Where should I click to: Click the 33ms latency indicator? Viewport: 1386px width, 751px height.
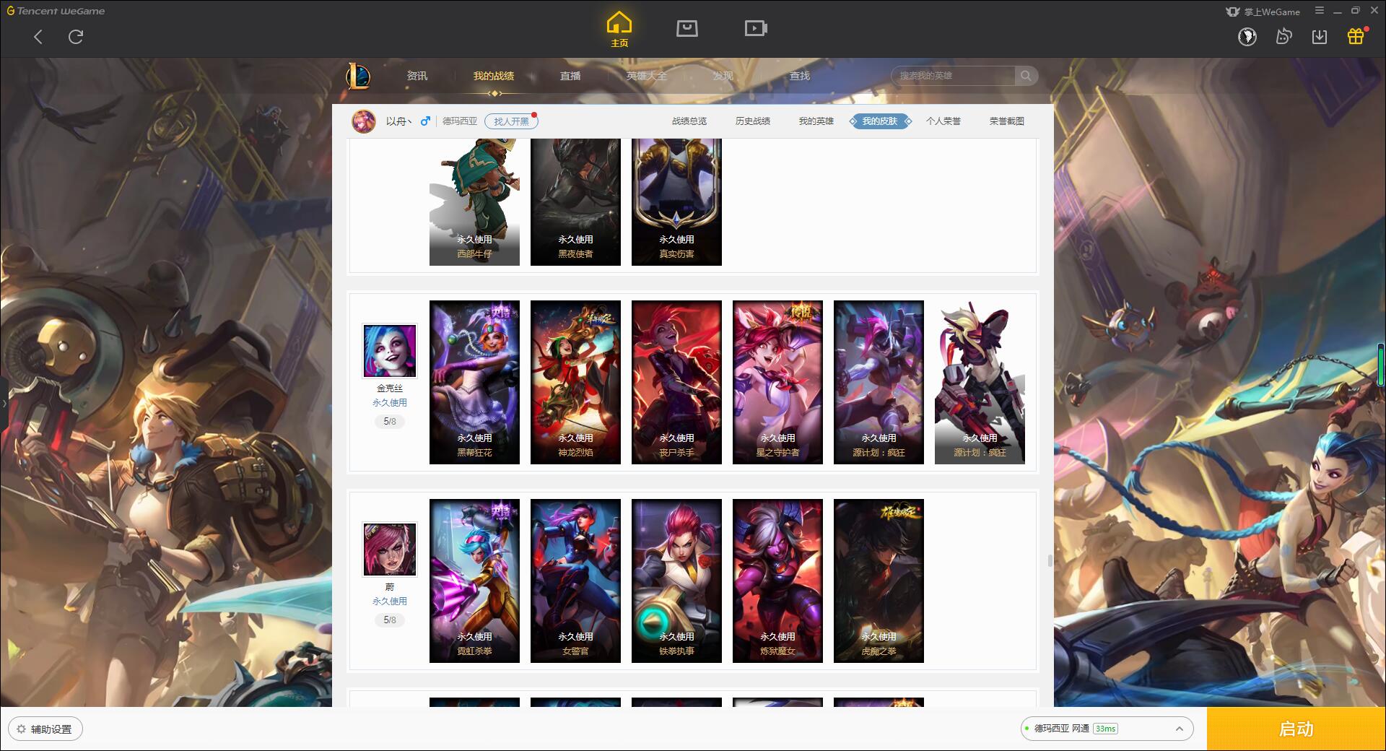(x=1105, y=729)
